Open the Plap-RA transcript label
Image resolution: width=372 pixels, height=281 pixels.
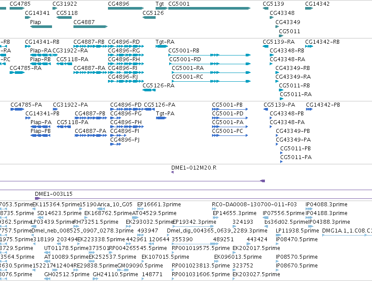41,51
